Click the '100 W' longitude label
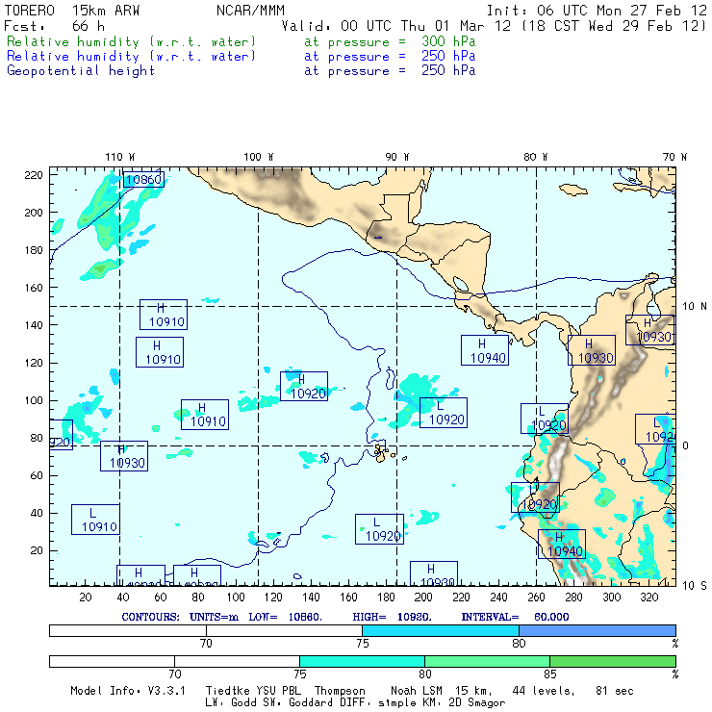This screenshot has height=712, width=712. 259,157
